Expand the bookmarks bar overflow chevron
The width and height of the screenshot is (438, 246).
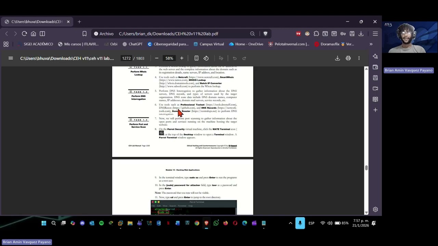371,44
